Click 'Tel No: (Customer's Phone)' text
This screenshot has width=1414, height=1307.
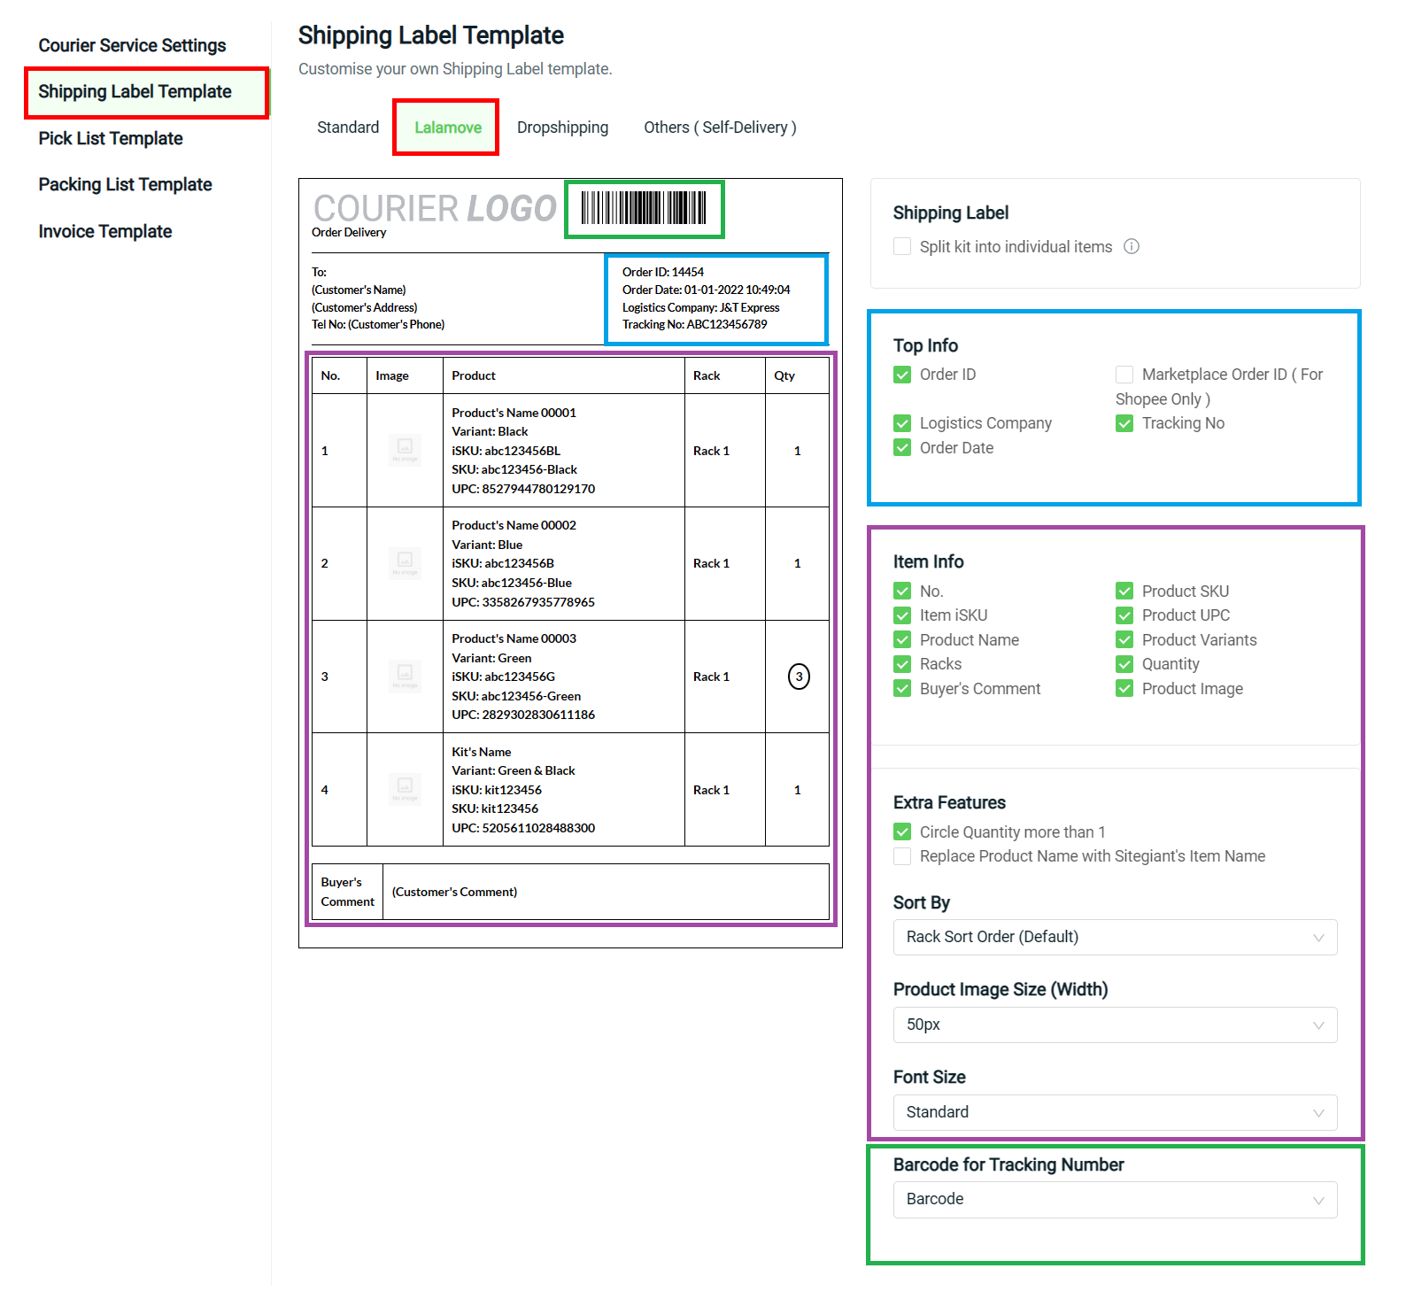(x=378, y=324)
